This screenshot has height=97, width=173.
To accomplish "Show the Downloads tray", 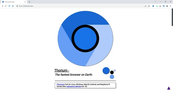I will (x=160, y=6).
